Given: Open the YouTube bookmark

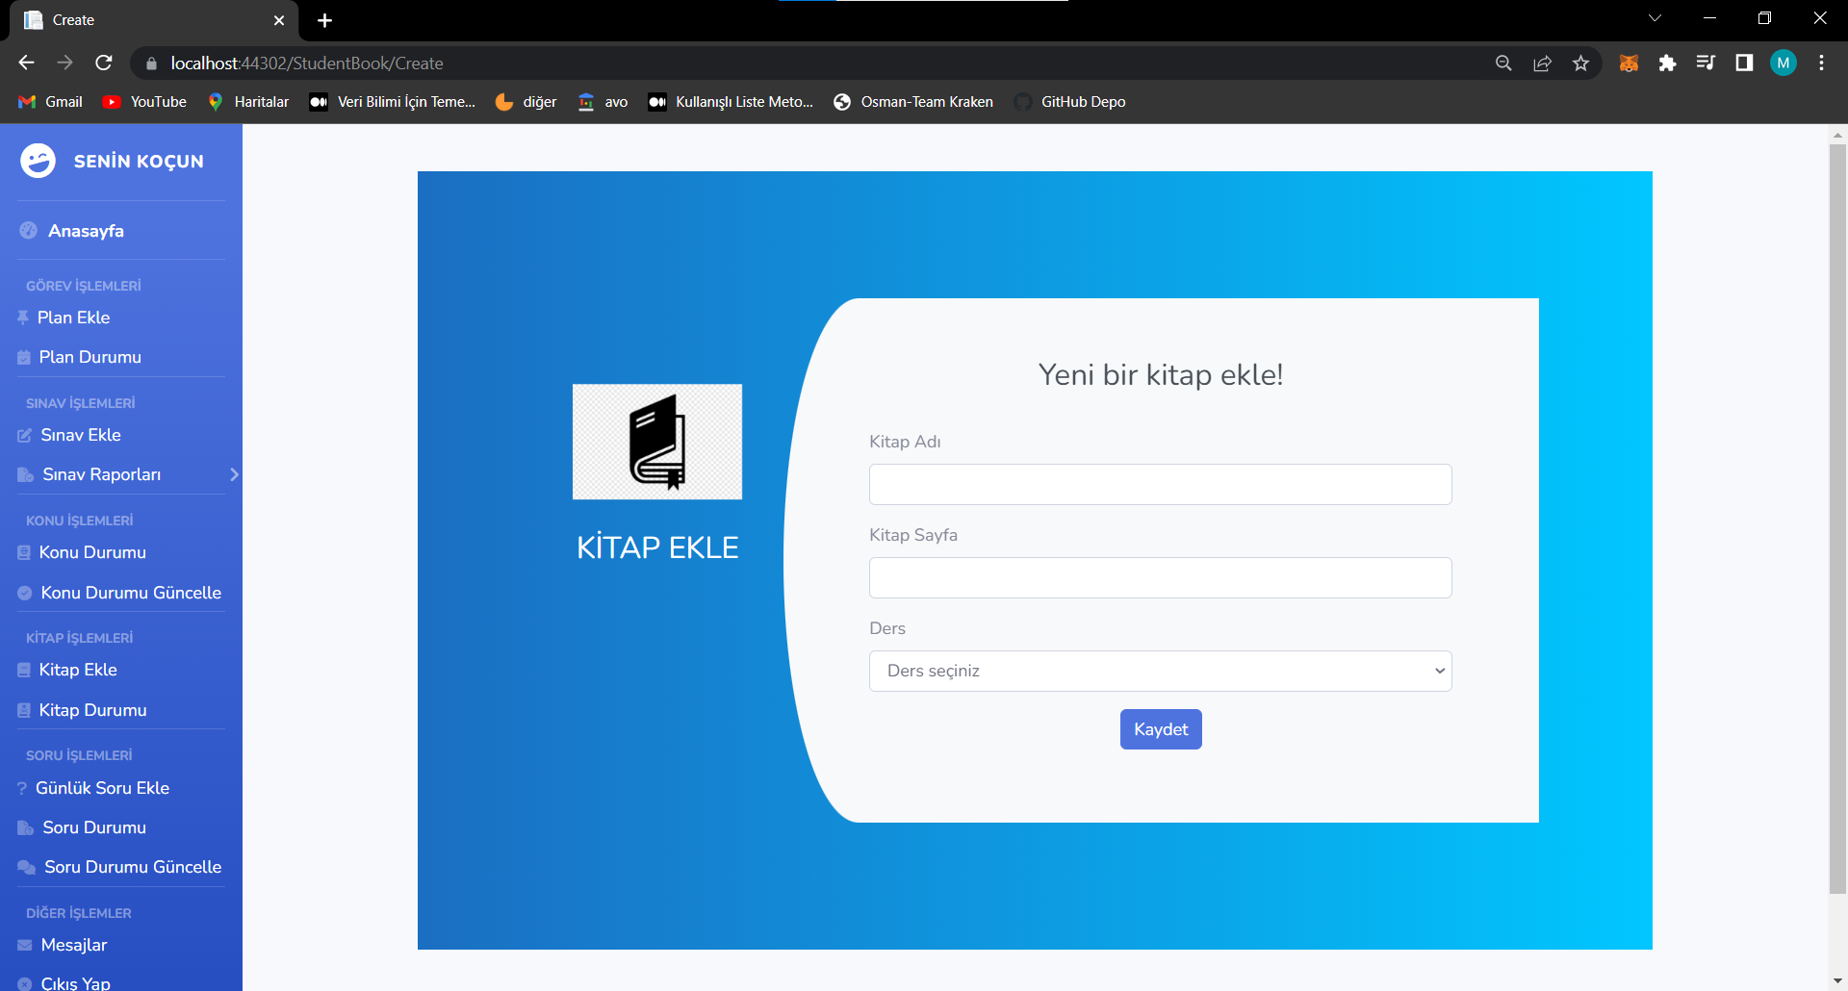Looking at the screenshot, I should click(x=145, y=102).
